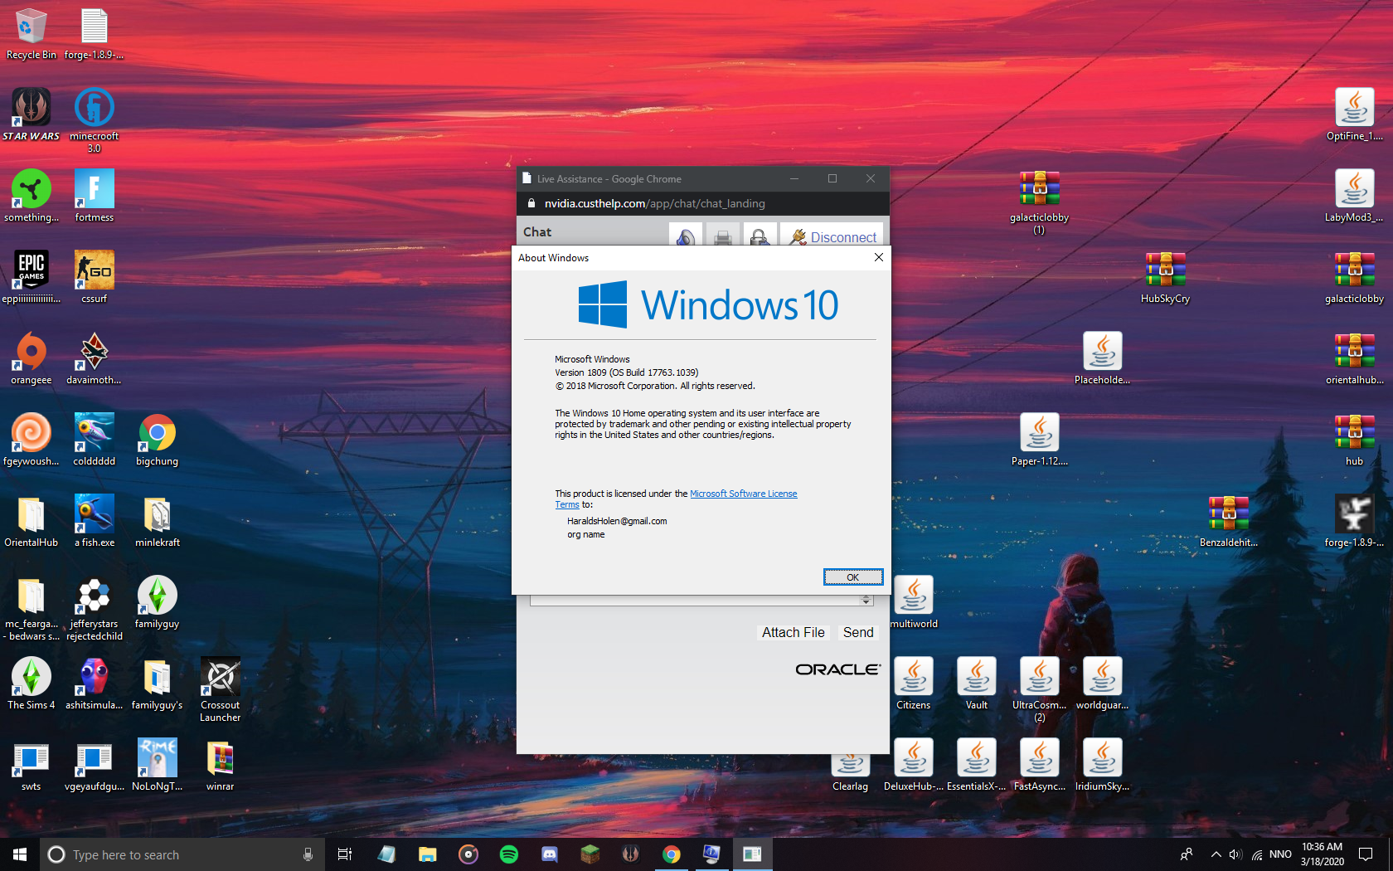Select the Placeholde... jar file icon

tap(1102, 358)
